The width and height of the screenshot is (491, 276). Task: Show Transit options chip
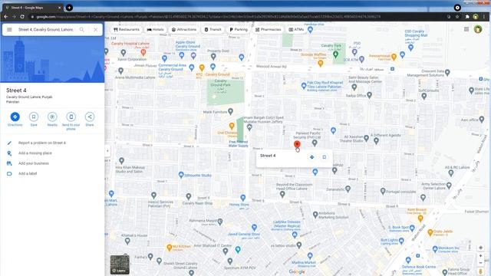(213, 29)
